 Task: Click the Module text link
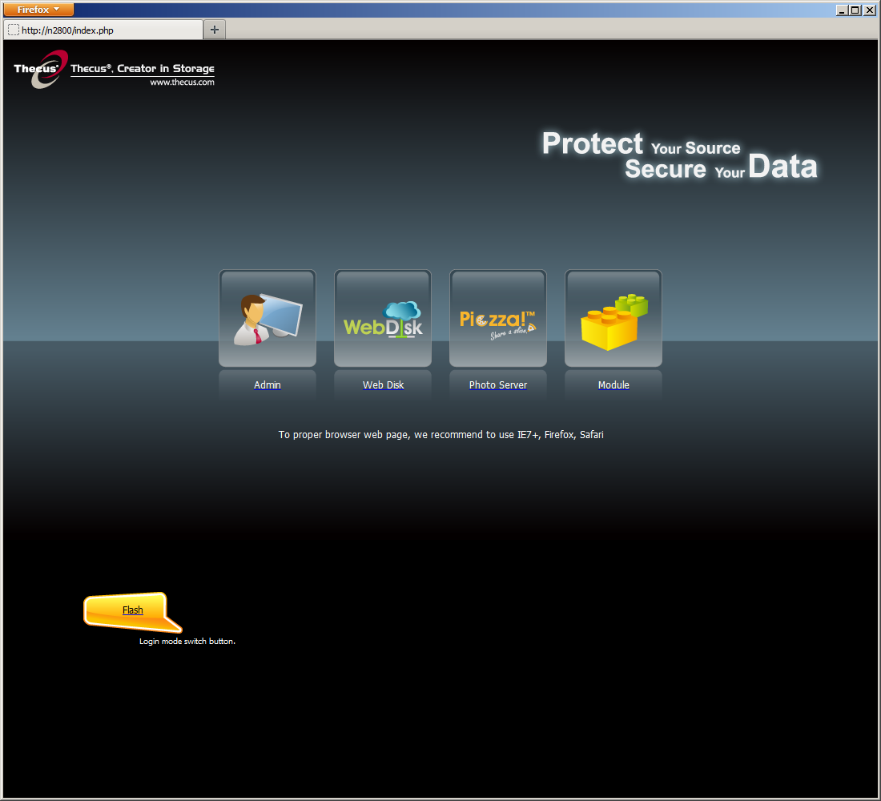[613, 385]
